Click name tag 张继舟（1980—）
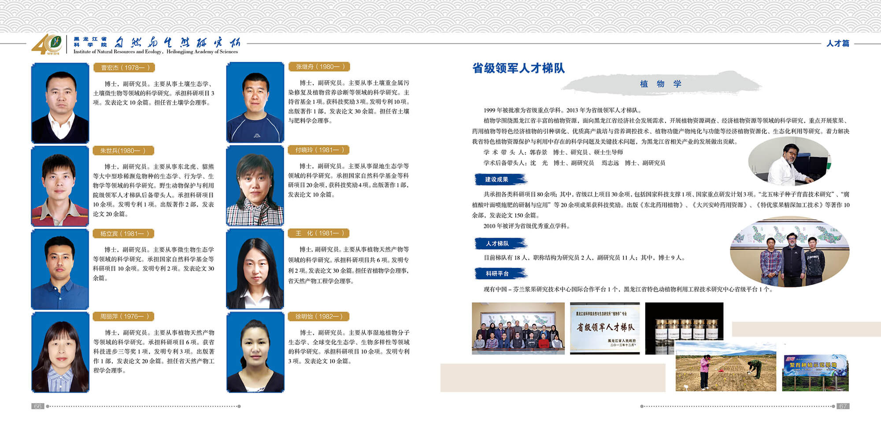 [319, 67]
